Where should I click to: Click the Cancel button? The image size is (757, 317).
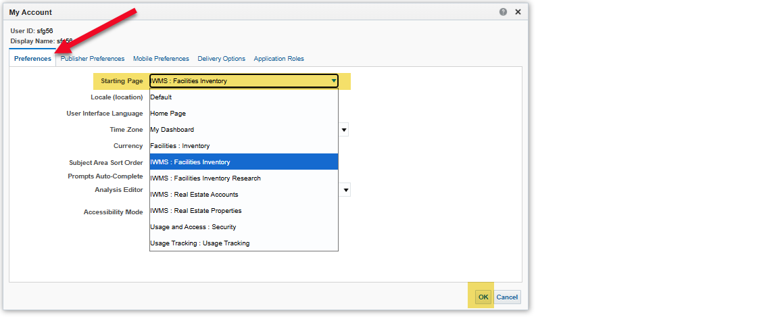tap(507, 297)
